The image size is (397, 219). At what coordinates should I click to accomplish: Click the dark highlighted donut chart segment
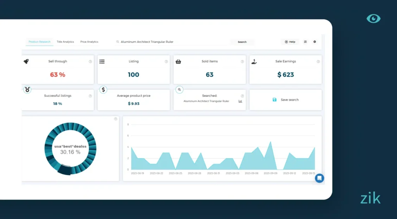pyautogui.click(x=64, y=170)
